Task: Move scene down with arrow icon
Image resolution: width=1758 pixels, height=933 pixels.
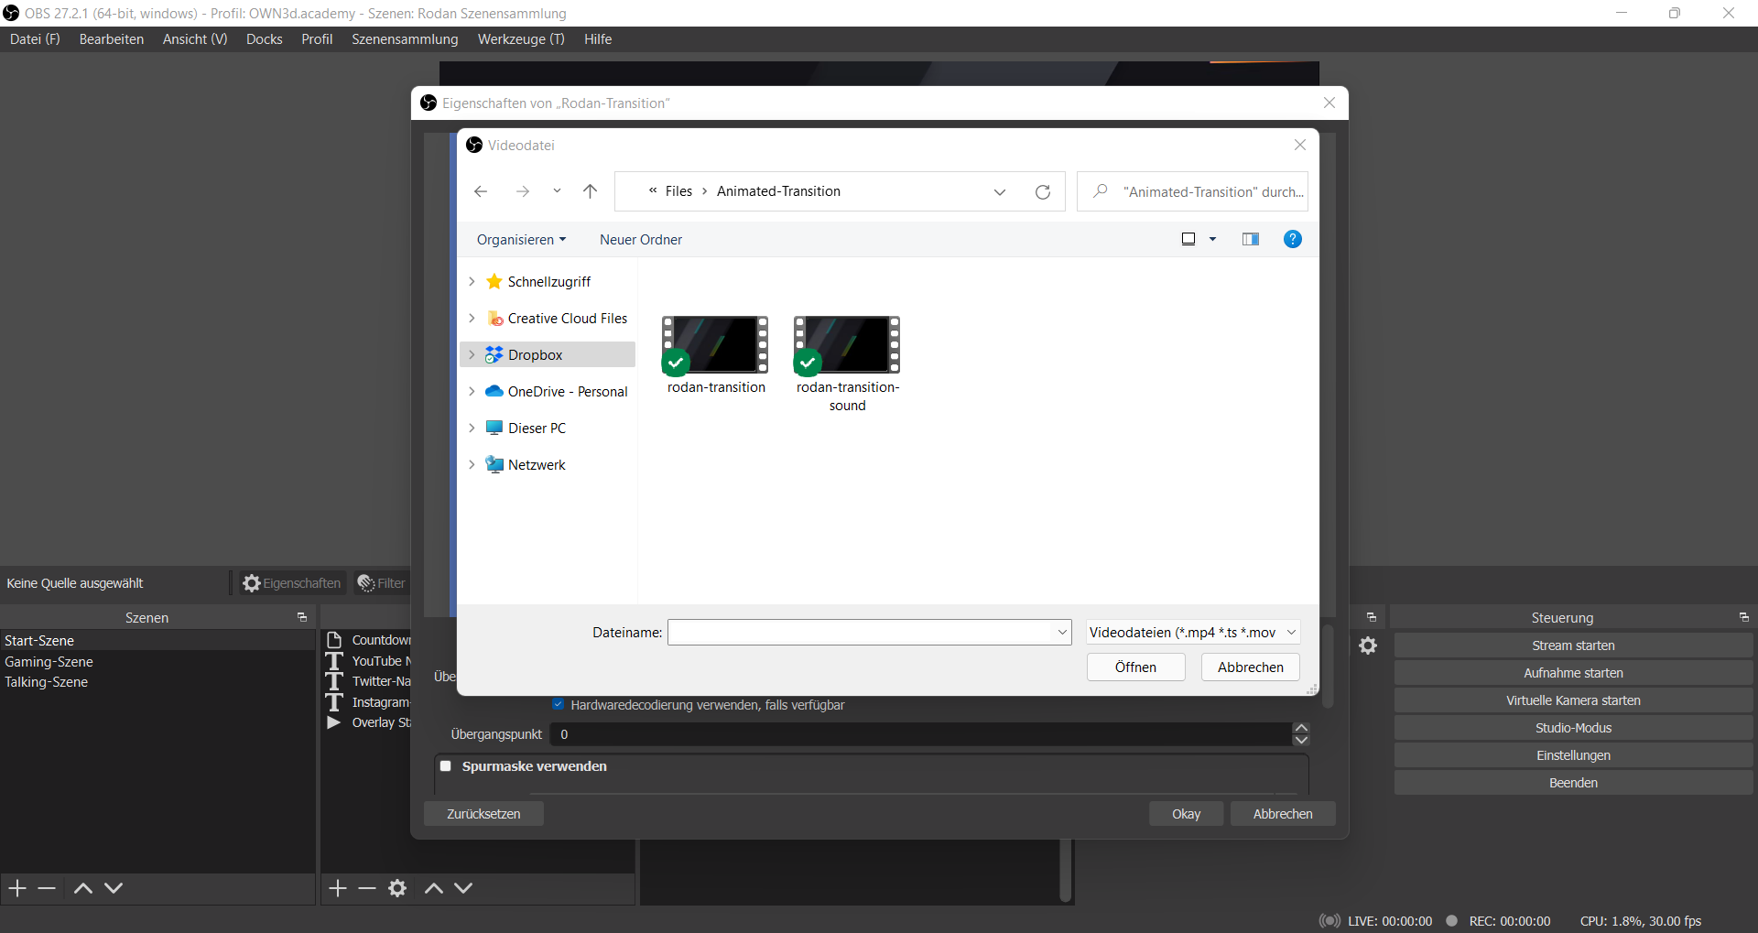Action: point(114,888)
